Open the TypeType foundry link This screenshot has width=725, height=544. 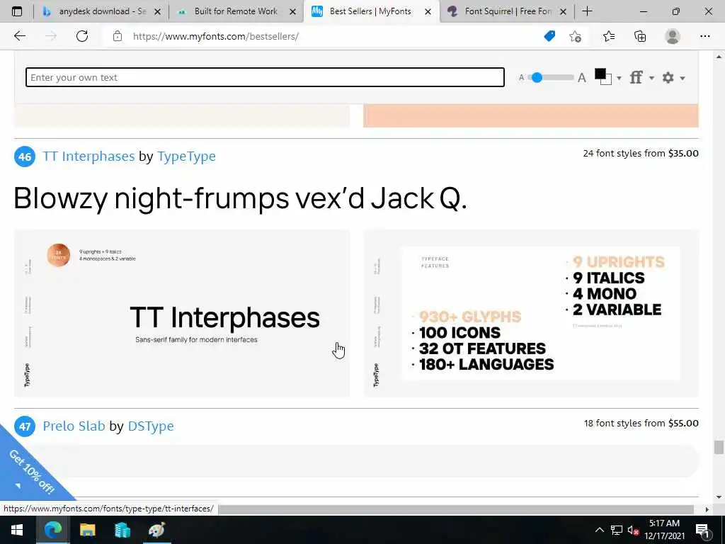(186, 157)
